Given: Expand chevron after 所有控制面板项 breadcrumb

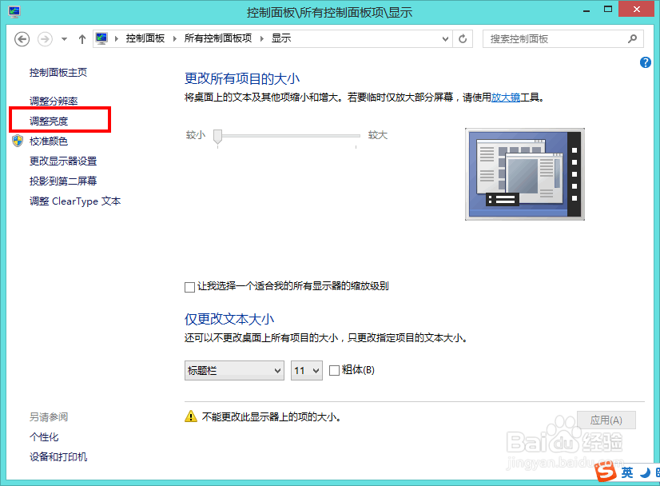Looking at the screenshot, I should [x=262, y=38].
